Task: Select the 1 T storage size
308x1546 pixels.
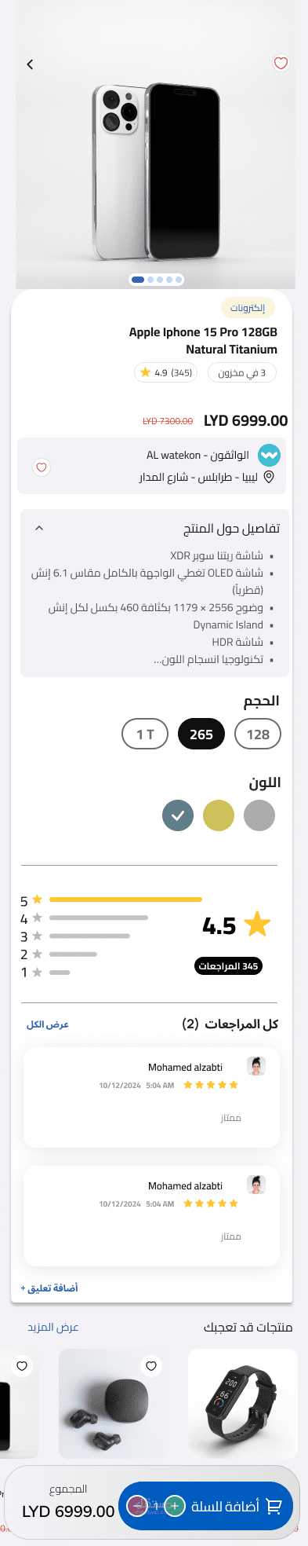Action: point(145,735)
